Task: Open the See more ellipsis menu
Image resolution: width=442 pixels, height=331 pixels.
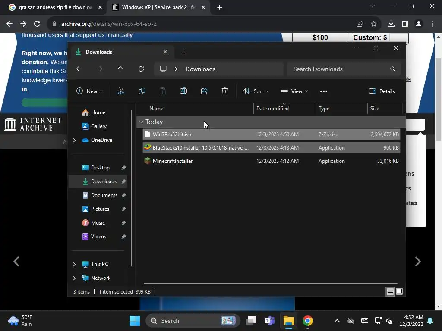Action: point(324,91)
